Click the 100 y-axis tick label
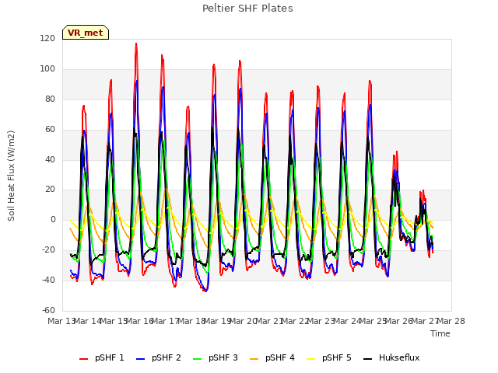The height and width of the screenshot is (373, 498). (x=47, y=69)
